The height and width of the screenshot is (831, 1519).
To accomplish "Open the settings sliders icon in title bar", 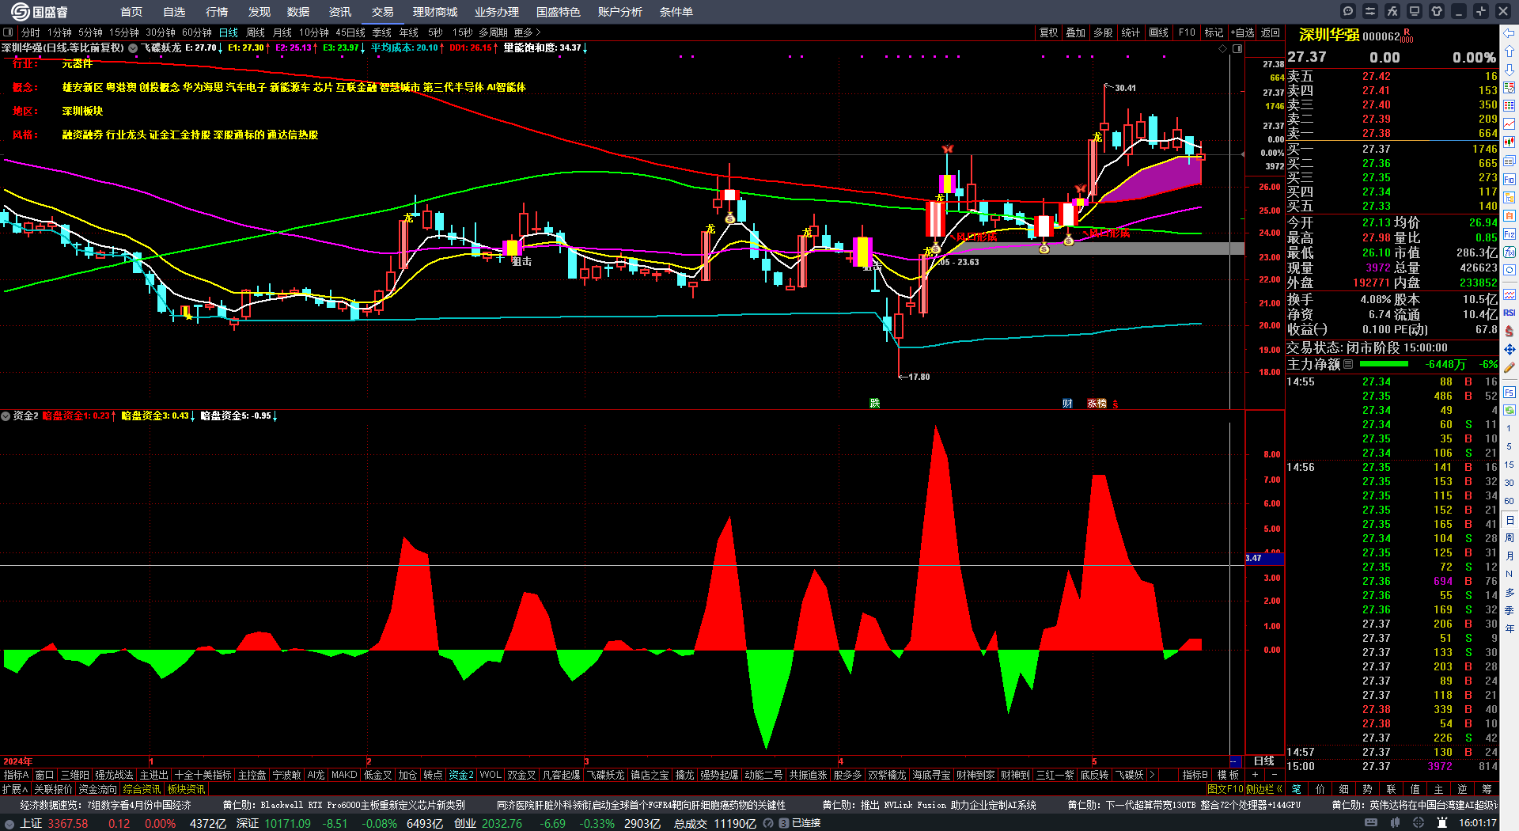I will point(1370,11).
